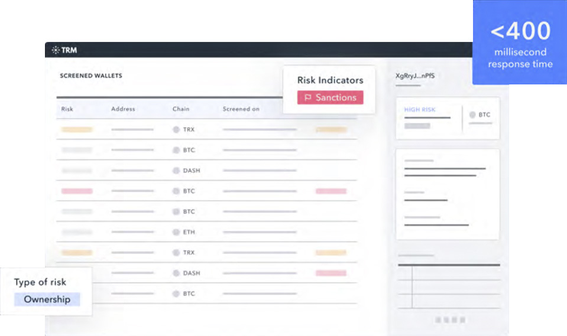This screenshot has width=567, height=336.
Task: Sort by the Chain column header
Action: click(181, 109)
